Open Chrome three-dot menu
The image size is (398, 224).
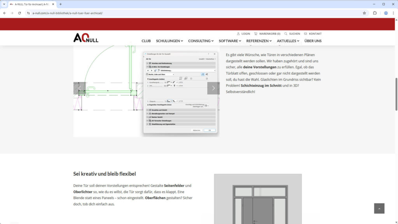393,13
